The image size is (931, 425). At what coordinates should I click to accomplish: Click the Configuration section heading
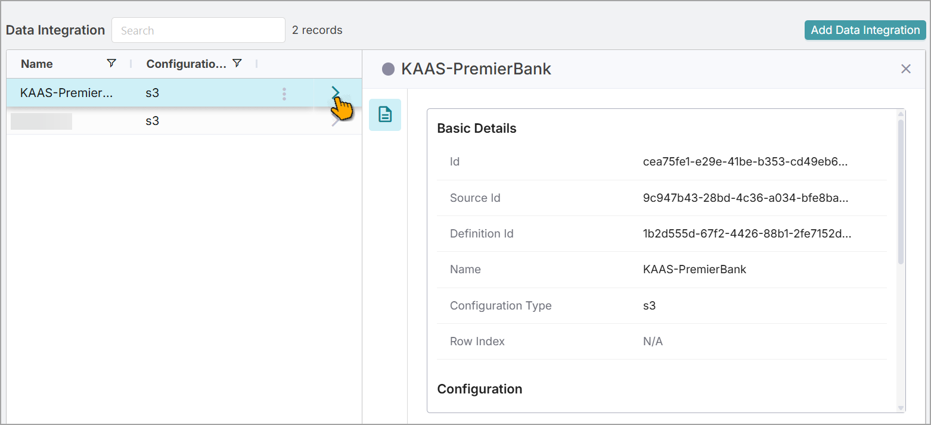[480, 389]
